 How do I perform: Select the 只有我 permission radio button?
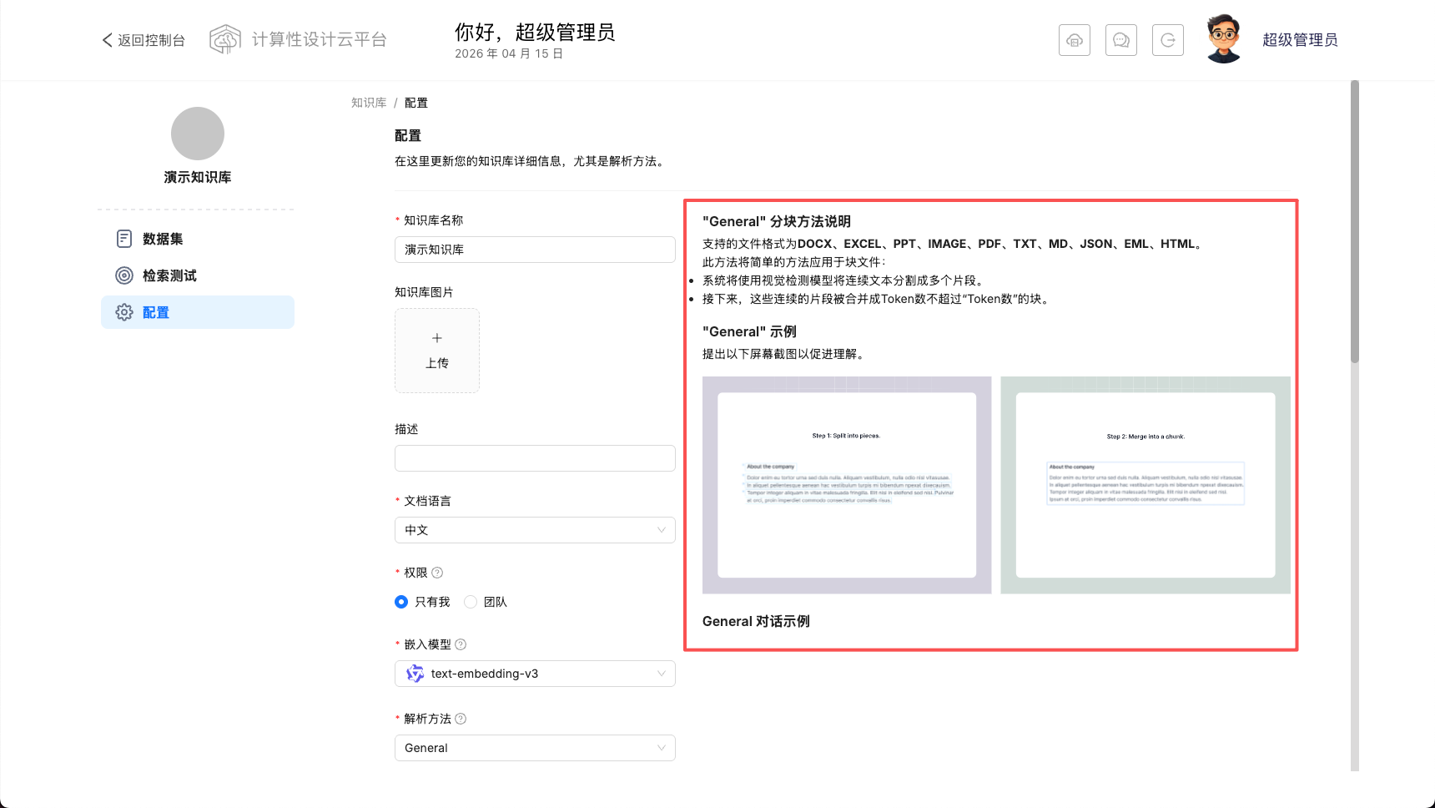401,602
